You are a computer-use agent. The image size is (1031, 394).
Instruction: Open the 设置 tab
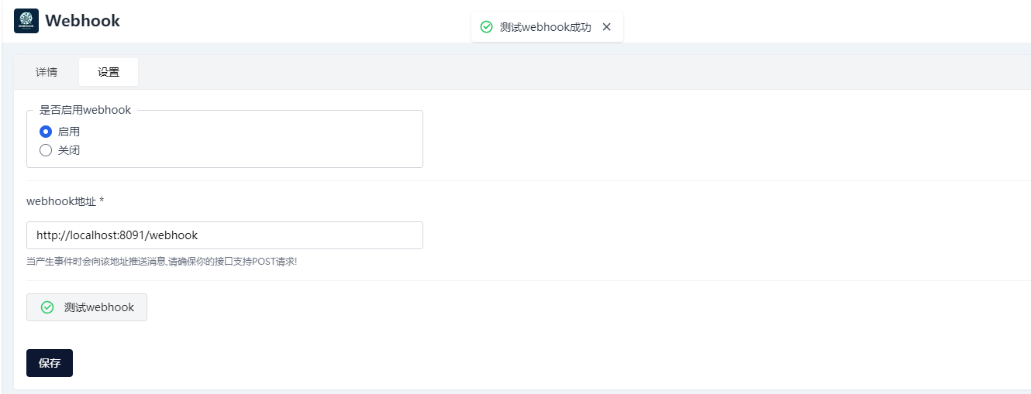(109, 72)
